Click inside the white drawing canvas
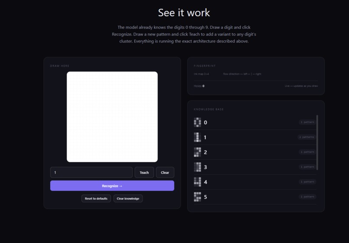The height and width of the screenshot is (243, 349). point(112,117)
